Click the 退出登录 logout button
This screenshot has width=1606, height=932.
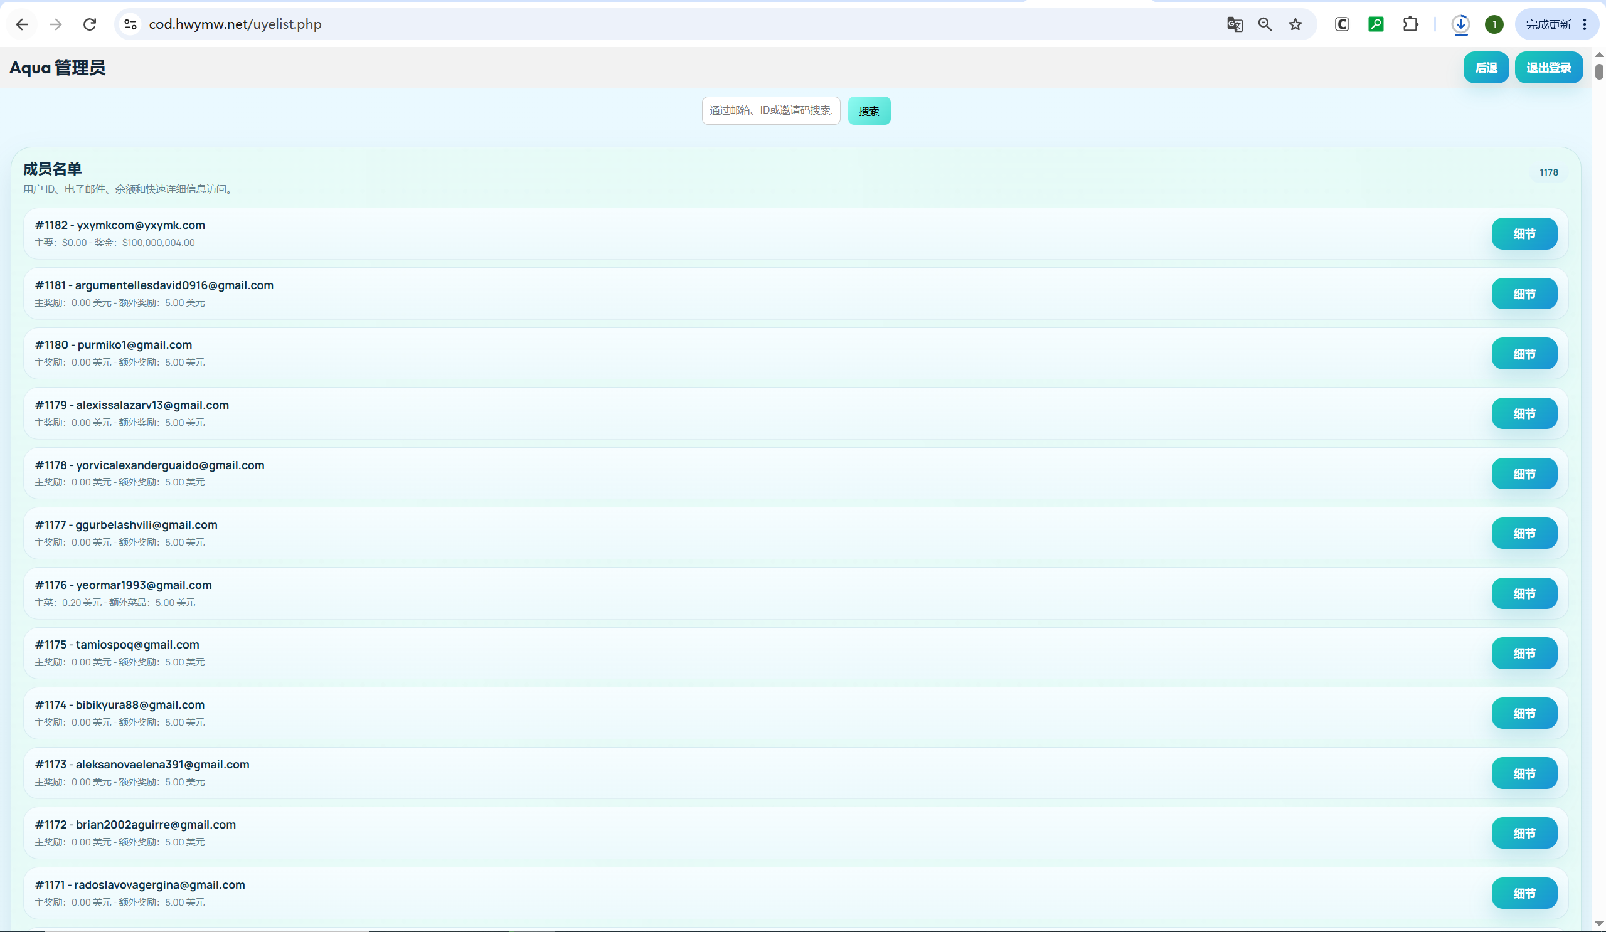[x=1549, y=68]
